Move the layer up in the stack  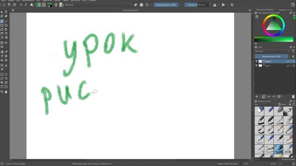[274, 96]
